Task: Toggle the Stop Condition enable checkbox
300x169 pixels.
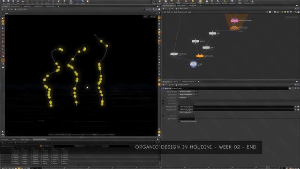Action: pyautogui.click(x=163, y=104)
